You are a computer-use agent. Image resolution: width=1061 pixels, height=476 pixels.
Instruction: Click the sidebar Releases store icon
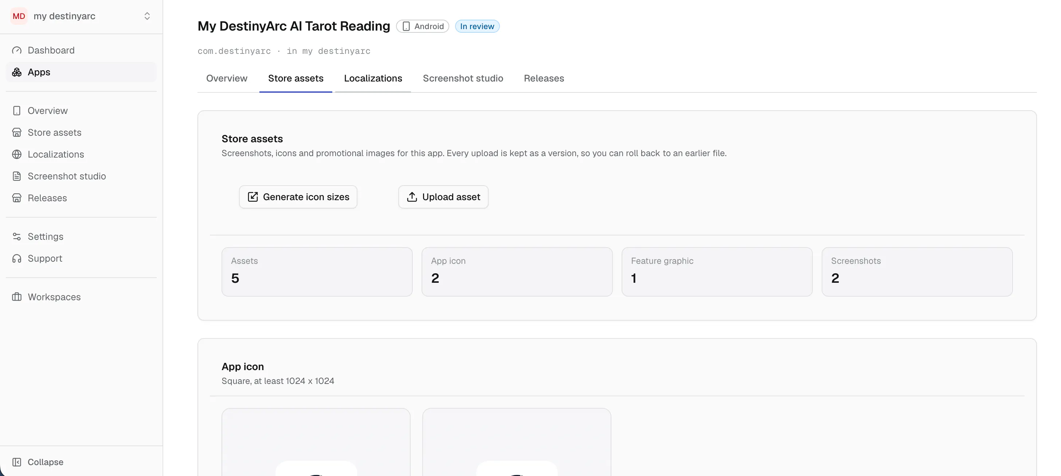[17, 198]
